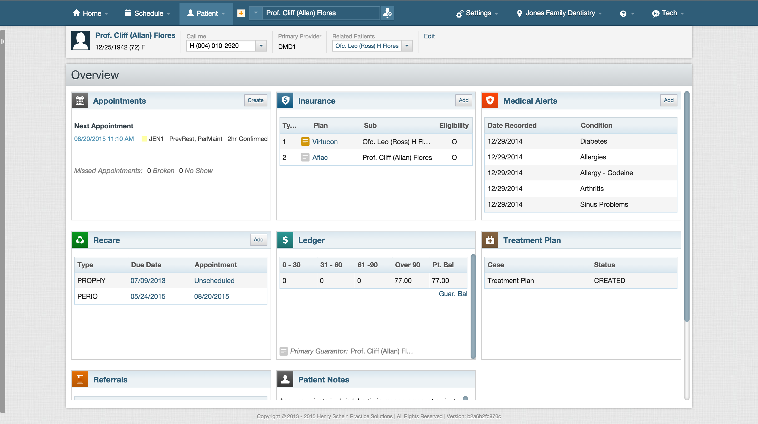Click the Insurance shield icon
Screen dimensions: 758x424
tap(285, 101)
